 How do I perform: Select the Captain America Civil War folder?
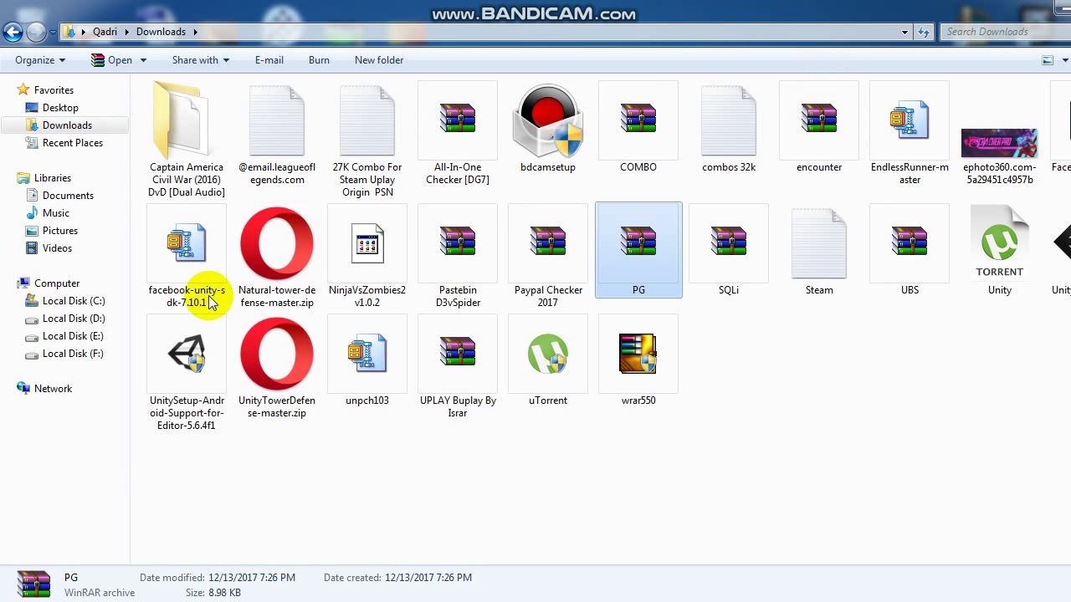tap(186, 140)
